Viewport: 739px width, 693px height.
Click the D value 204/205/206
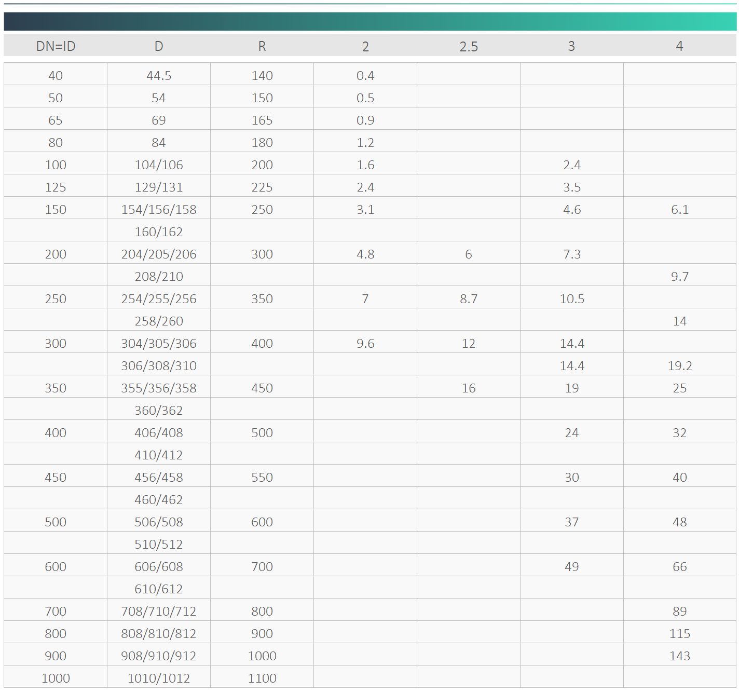pos(159,254)
